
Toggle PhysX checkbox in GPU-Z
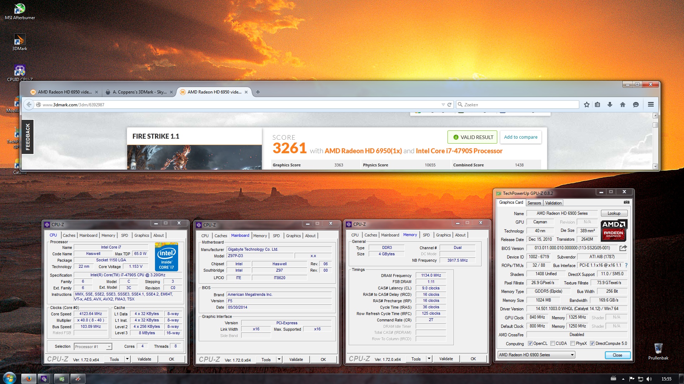tap(572, 343)
